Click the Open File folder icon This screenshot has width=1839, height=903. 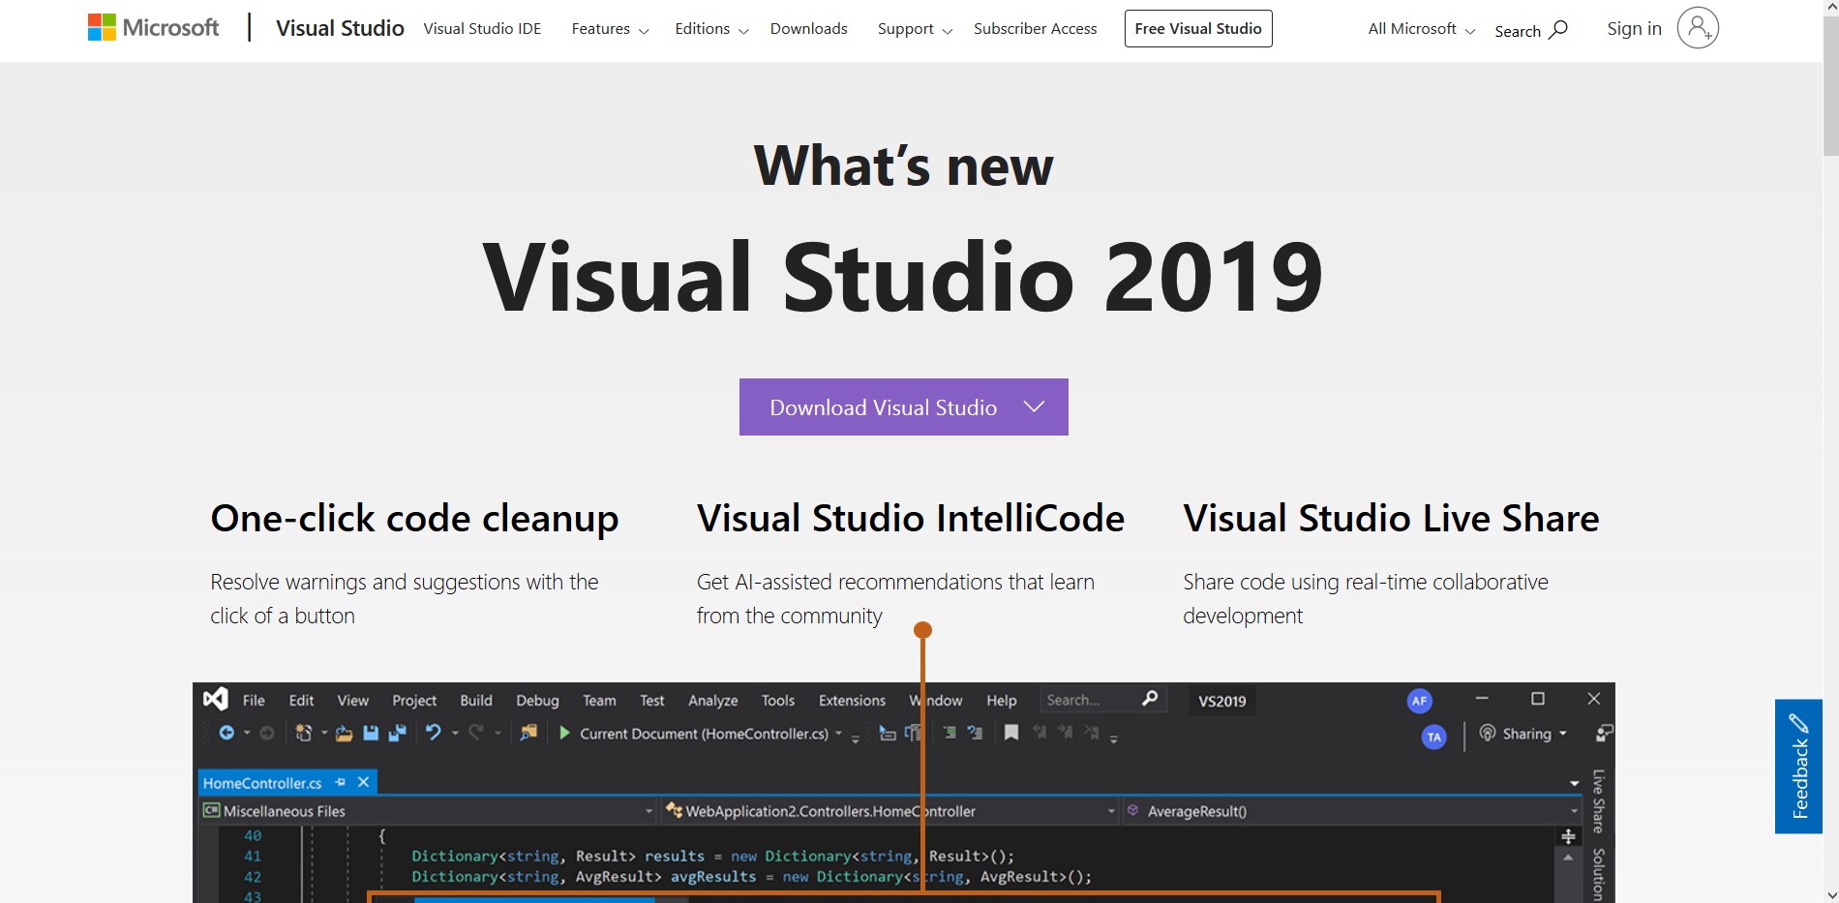tap(344, 734)
